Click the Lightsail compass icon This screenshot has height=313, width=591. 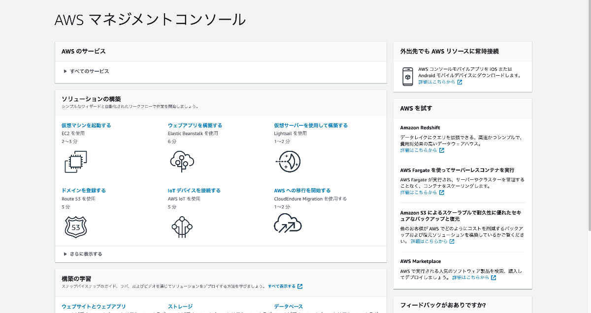tap(288, 161)
